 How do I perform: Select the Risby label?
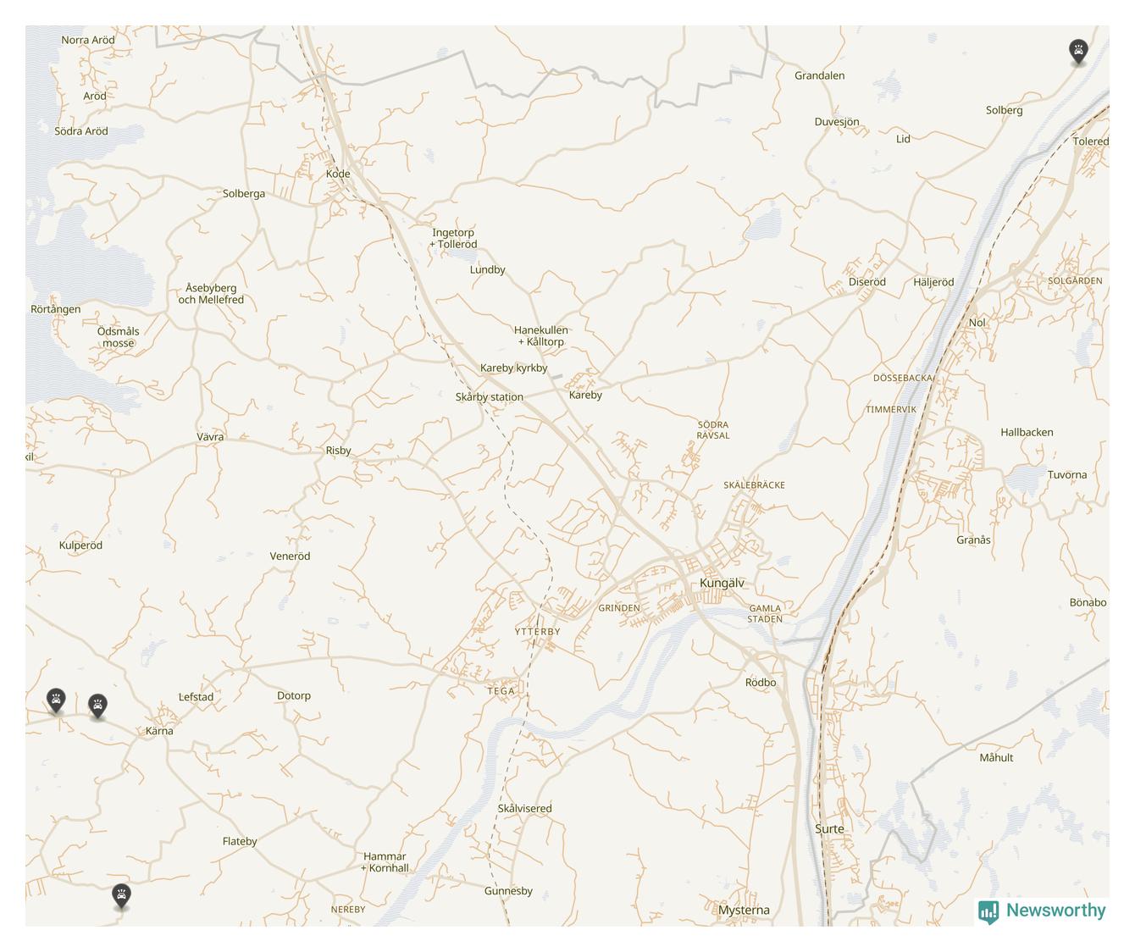pos(338,451)
